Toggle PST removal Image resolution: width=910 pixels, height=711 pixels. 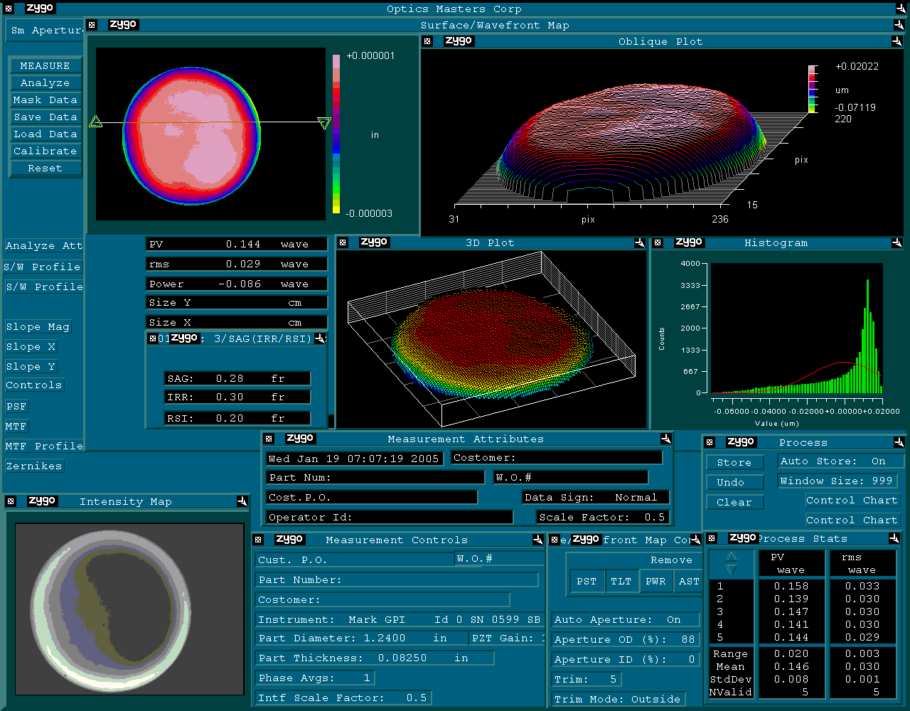pos(587,582)
